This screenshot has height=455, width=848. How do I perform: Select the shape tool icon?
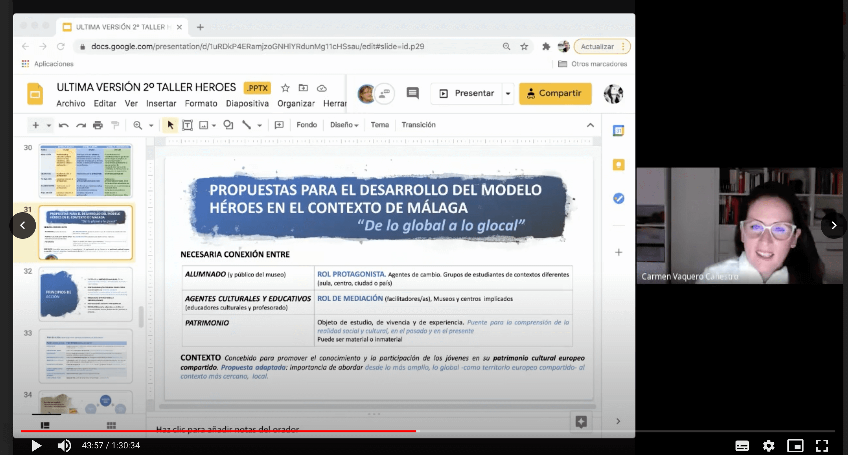coord(228,125)
